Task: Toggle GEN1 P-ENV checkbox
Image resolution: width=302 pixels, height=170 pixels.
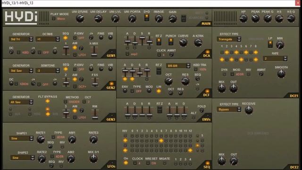Action: coord(75,38)
